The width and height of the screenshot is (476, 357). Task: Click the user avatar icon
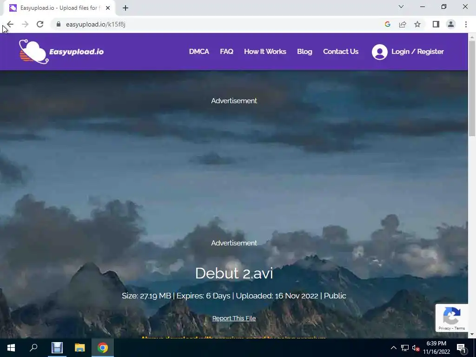pyautogui.click(x=379, y=52)
